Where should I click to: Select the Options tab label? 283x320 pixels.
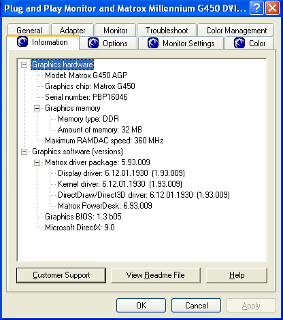point(115,43)
